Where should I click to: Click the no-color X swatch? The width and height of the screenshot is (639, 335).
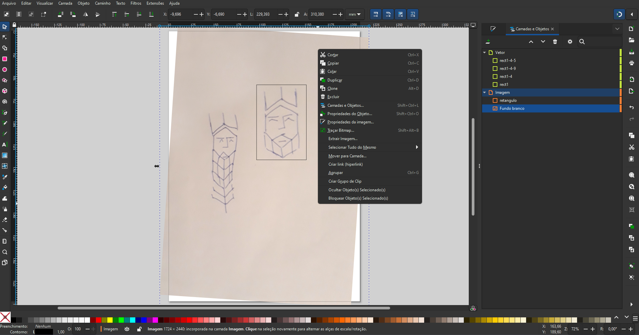(x=5, y=317)
